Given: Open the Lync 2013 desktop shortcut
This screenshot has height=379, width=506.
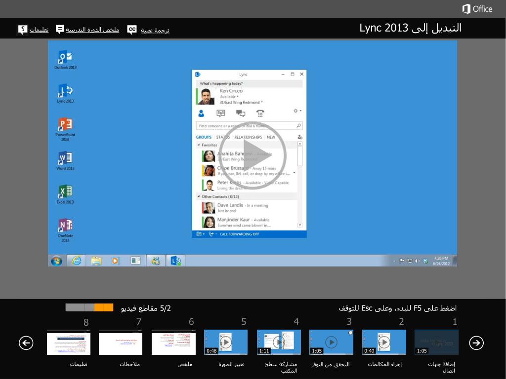Looking at the screenshot, I should pyautogui.click(x=65, y=93).
